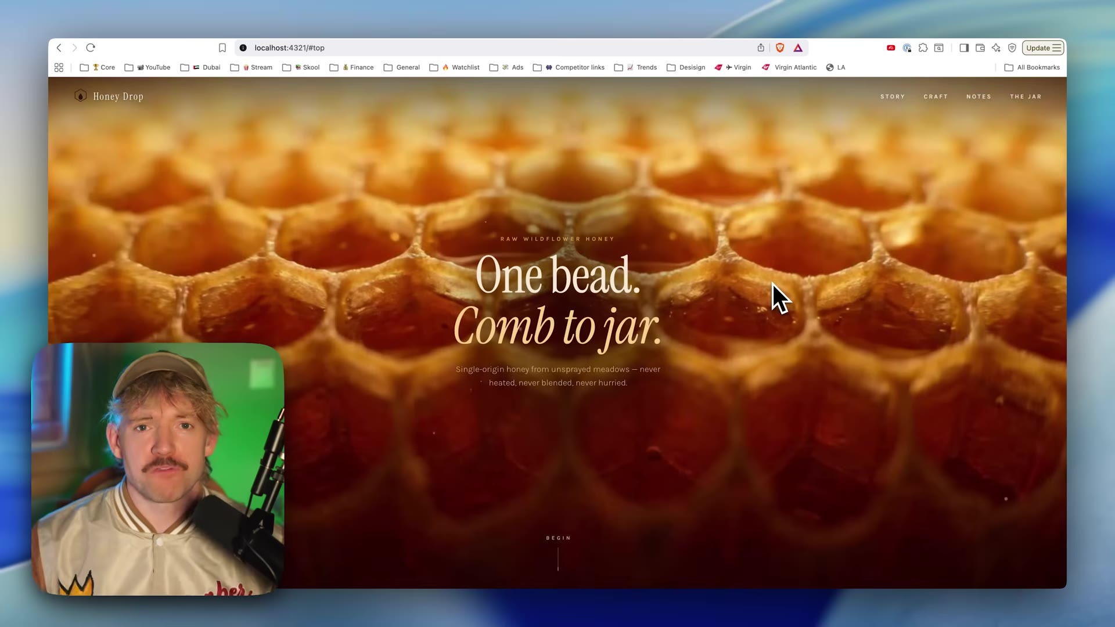Click the share icon in the address bar

761,48
